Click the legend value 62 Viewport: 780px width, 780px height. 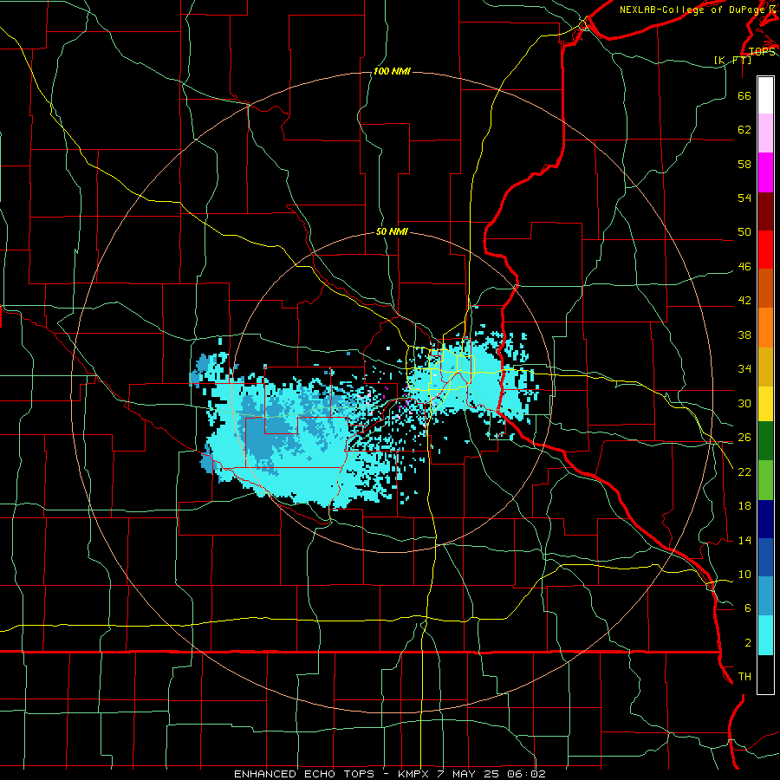click(x=744, y=129)
